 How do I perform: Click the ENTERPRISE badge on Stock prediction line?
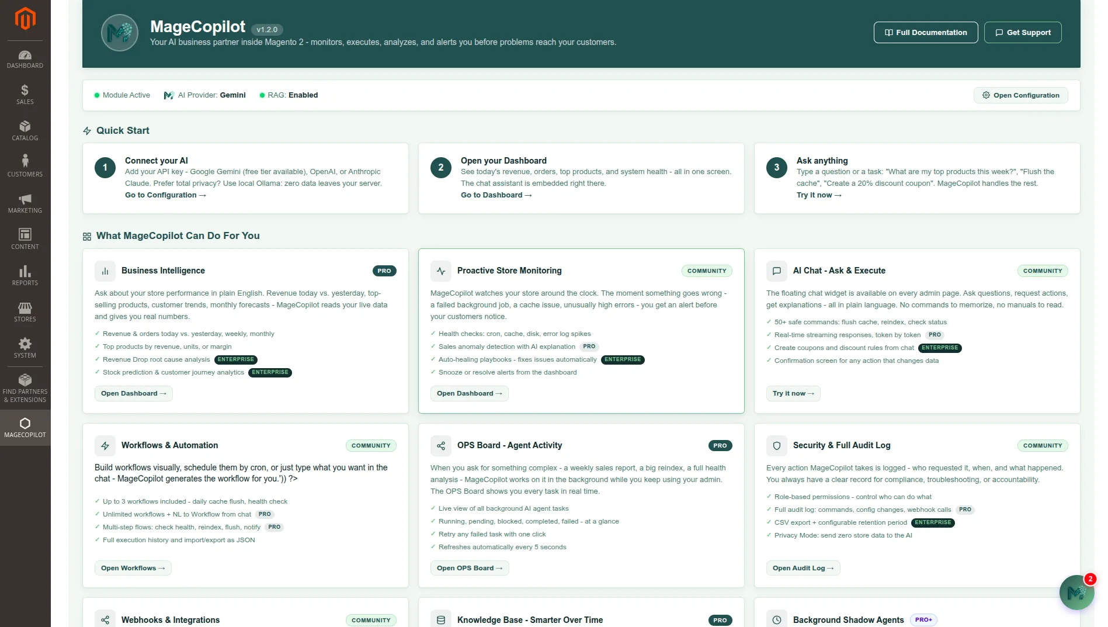coord(270,373)
